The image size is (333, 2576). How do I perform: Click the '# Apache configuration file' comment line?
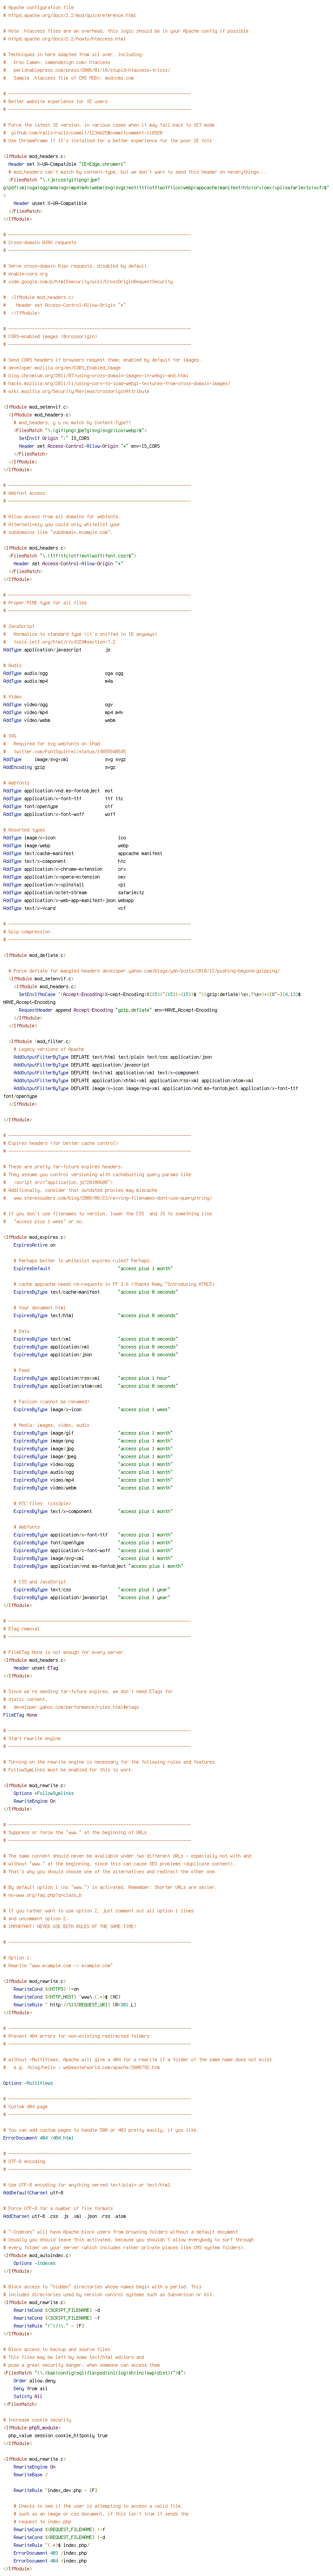tap(38, 7)
